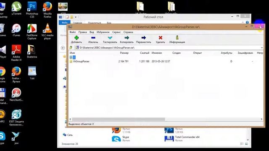Screen dimensions: 269x151
Task: Select the Photoshop CS5 desktop icon
Action: click(32, 10)
